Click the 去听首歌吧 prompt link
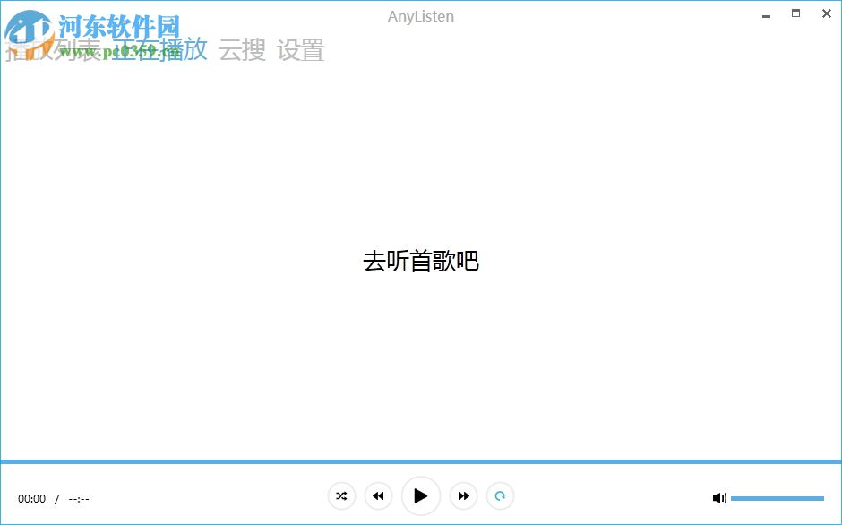 coord(421,261)
